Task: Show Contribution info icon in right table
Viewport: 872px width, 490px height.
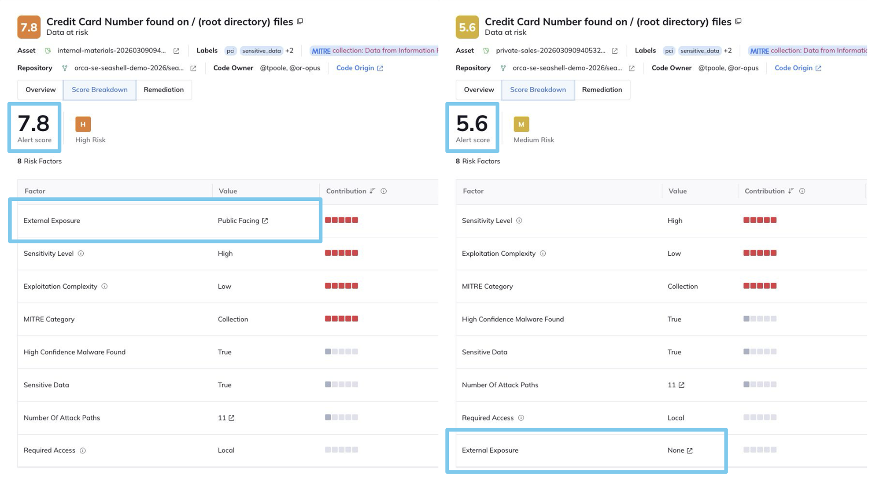Action: tap(802, 191)
